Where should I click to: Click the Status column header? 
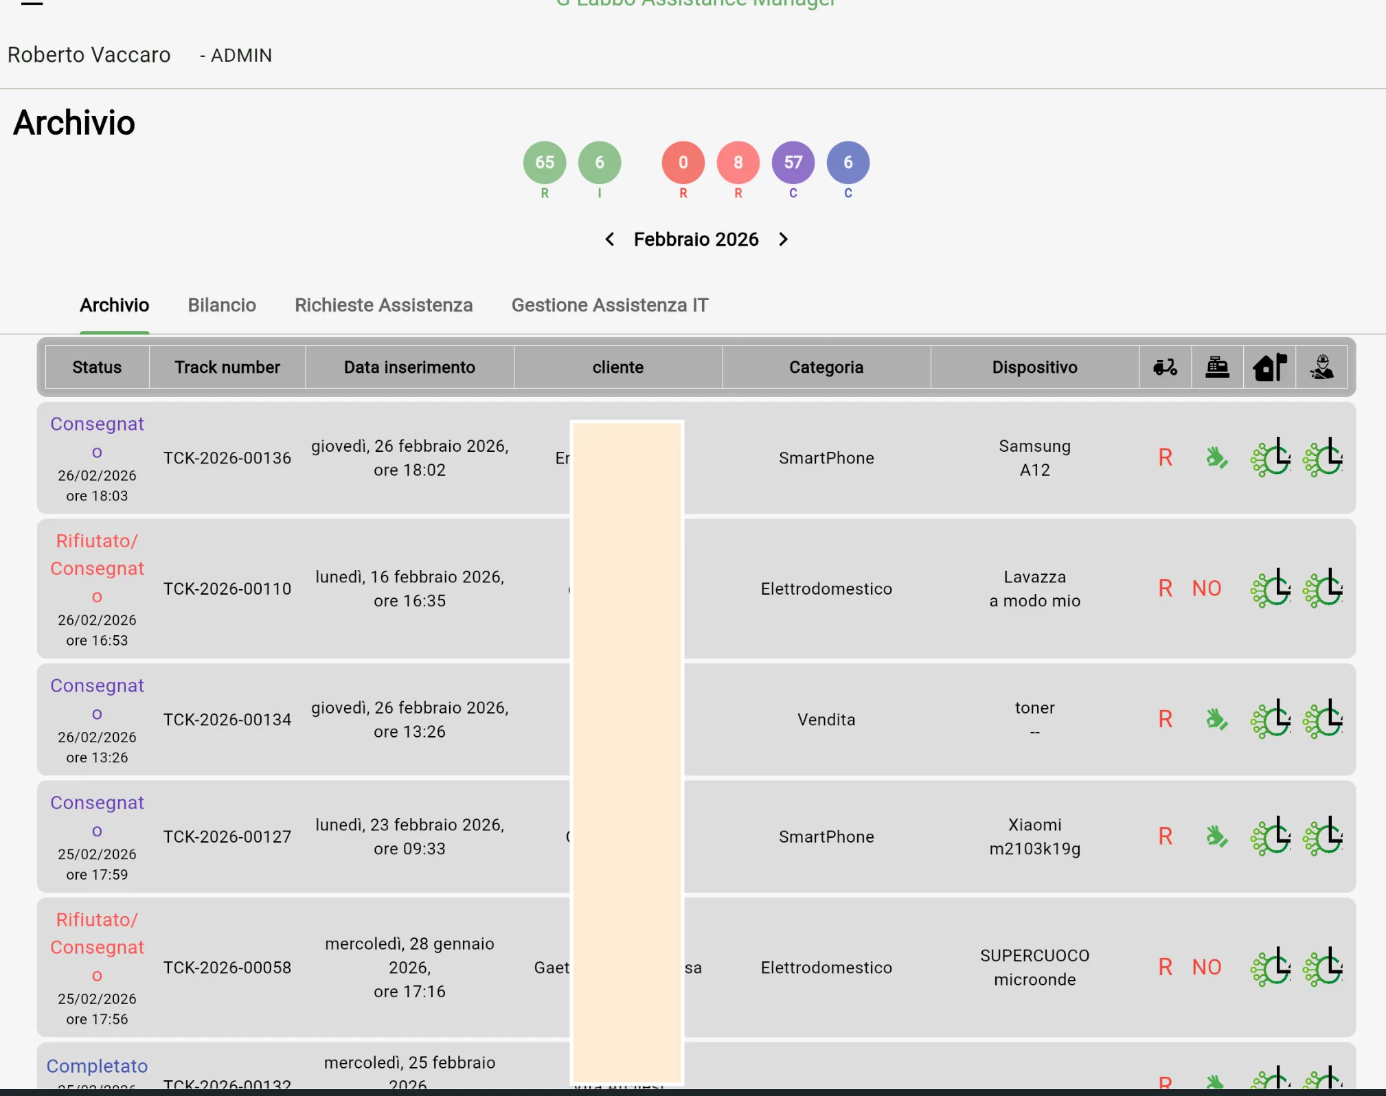[97, 367]
